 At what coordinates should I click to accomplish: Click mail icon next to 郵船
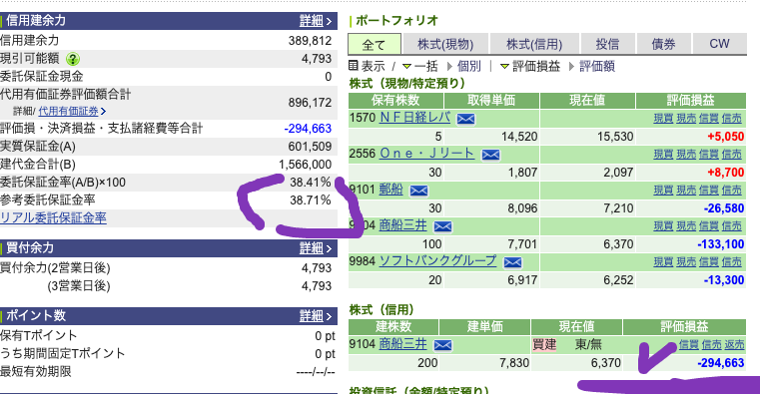click(418, 191)
